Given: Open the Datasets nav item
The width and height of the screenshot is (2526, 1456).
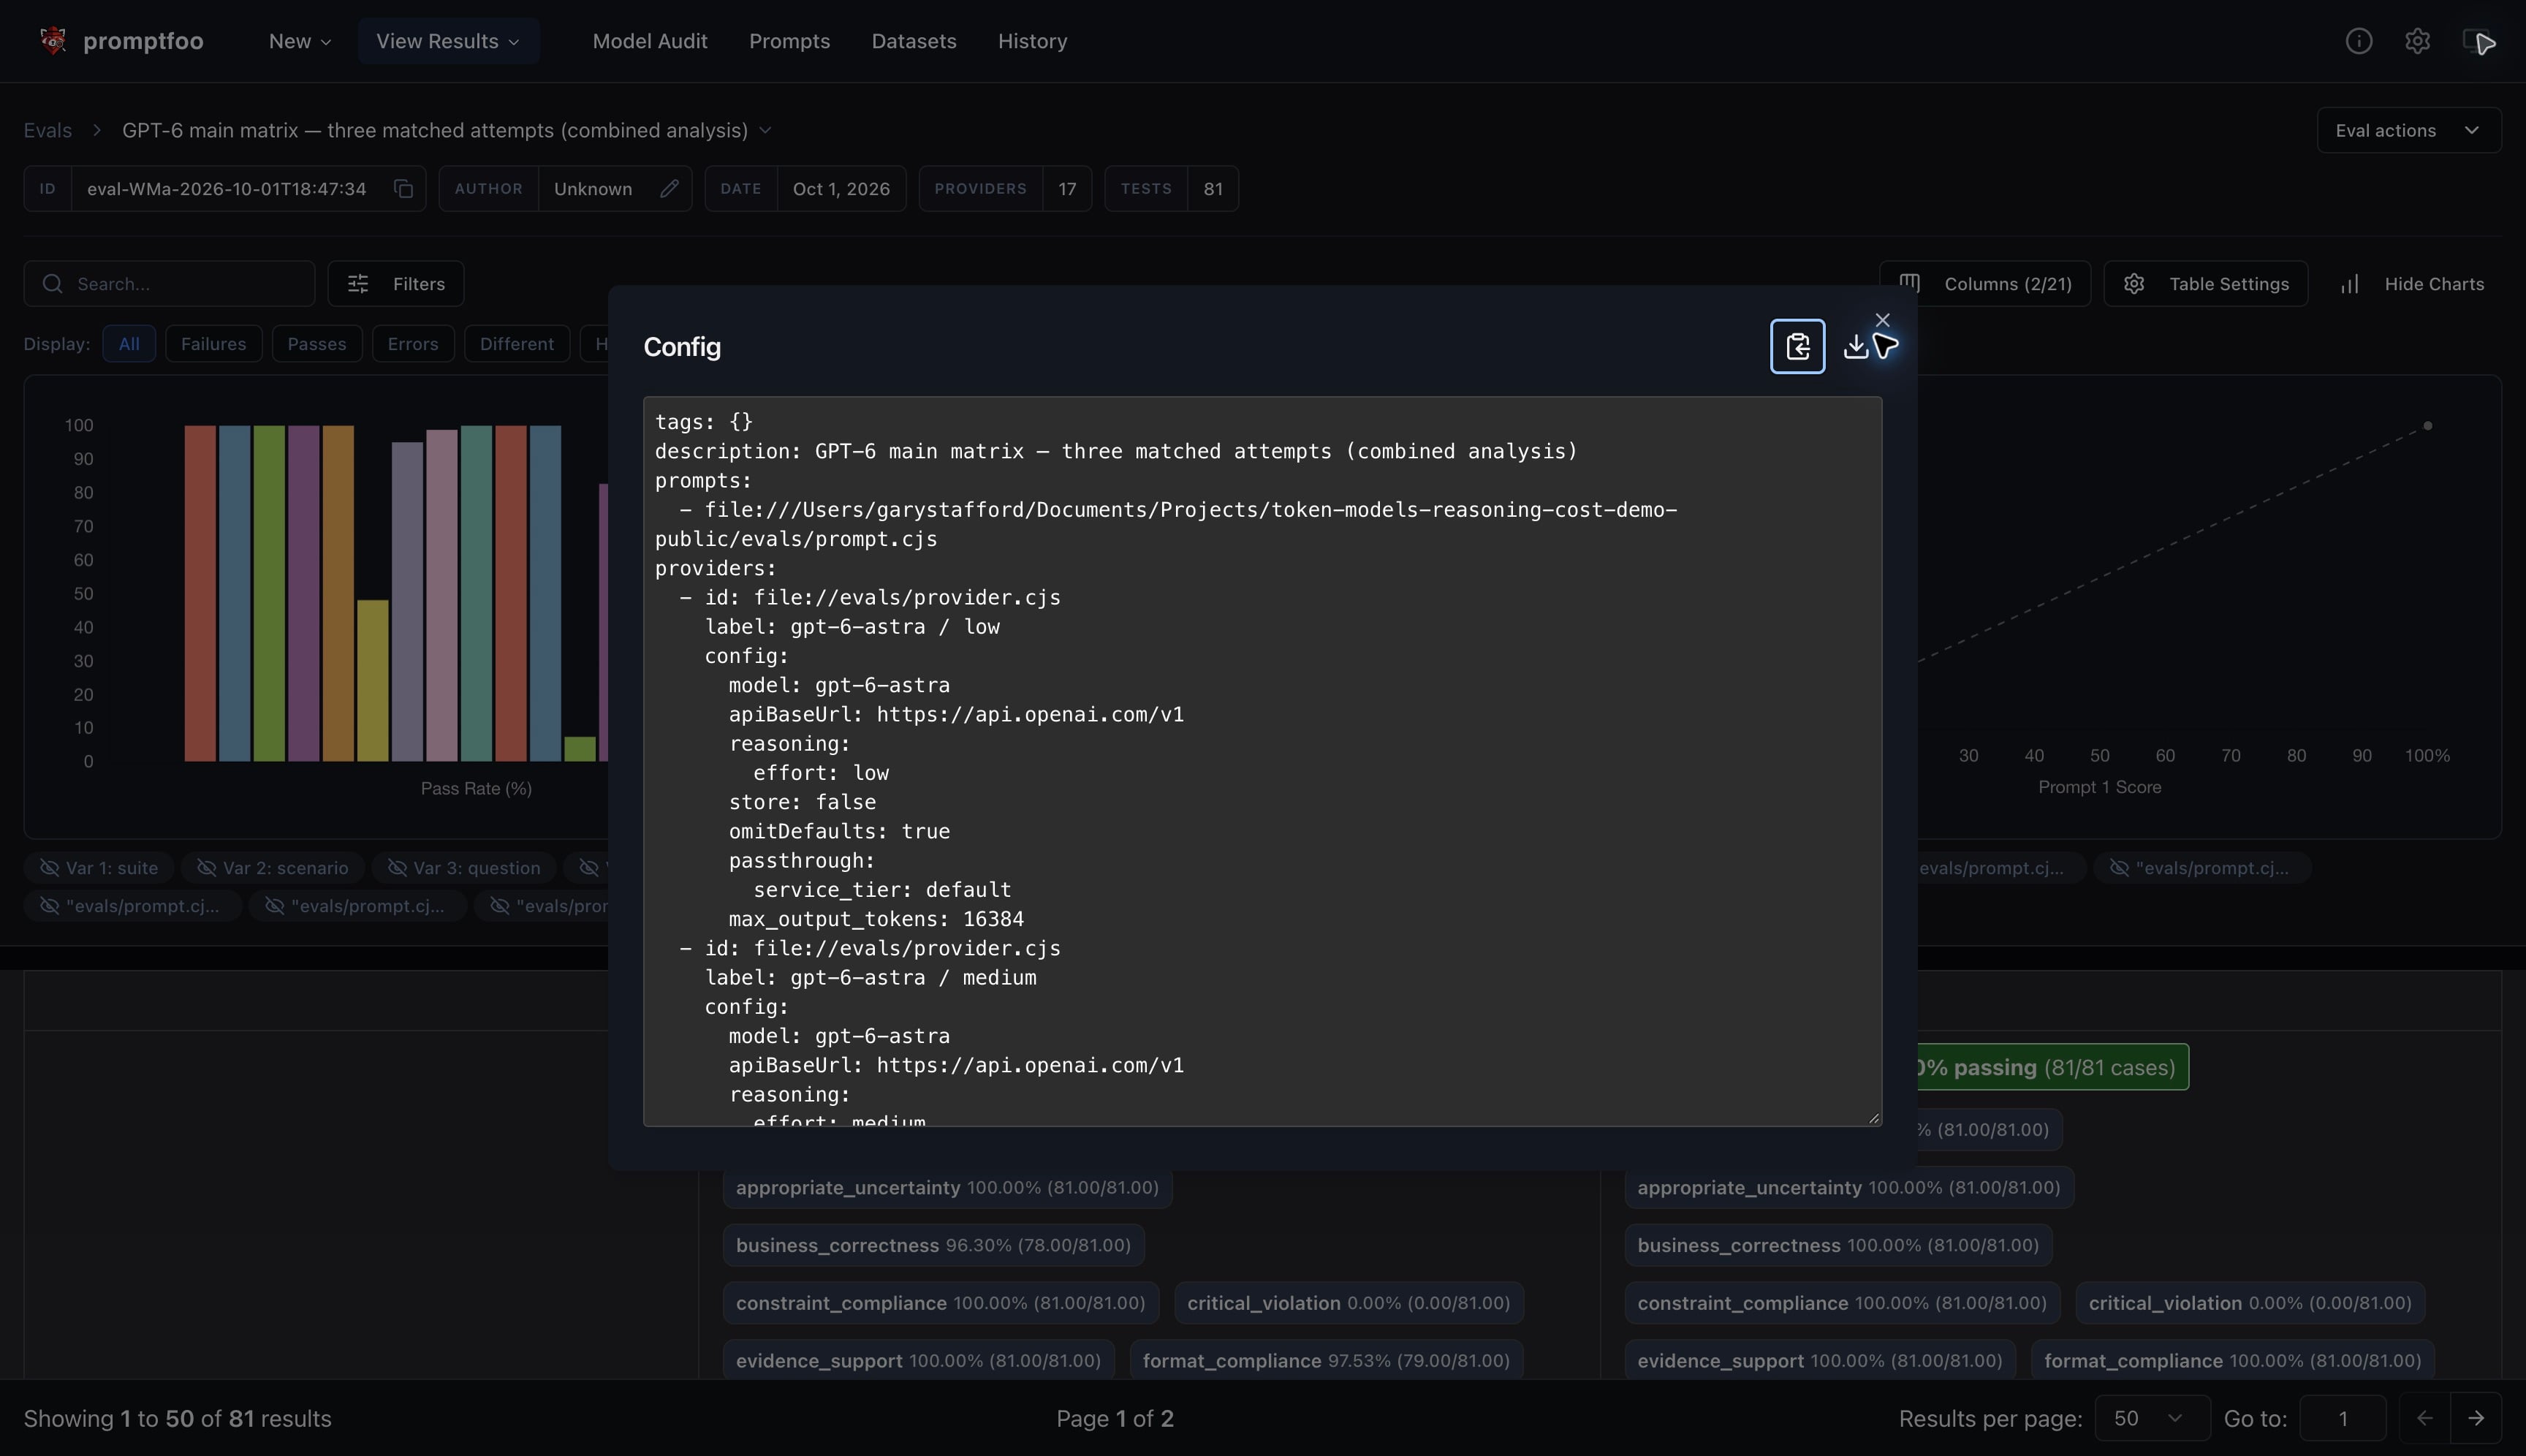Looking at the screenshot, I should [x=913, y=41].
